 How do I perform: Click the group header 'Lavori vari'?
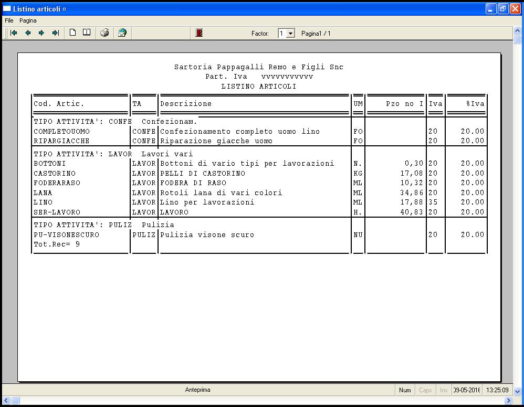[167, 154]
